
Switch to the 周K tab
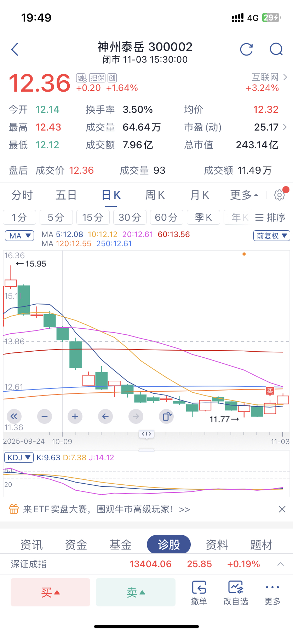point(155,195)
